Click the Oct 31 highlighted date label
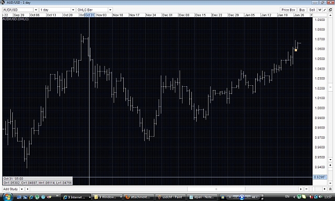The width and height of the screenshot is (335, 201). coord(90,15)
